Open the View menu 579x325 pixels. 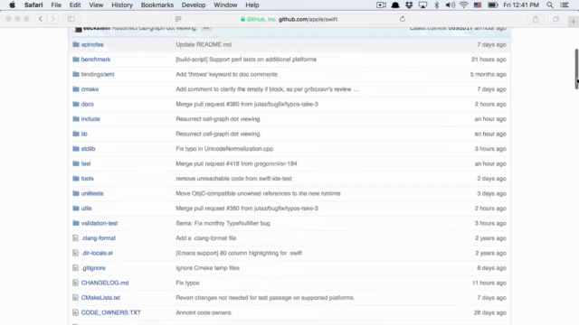(x=96, y=5)
